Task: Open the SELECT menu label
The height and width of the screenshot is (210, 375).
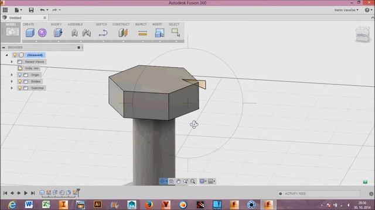Action: (x=174, y=24)
